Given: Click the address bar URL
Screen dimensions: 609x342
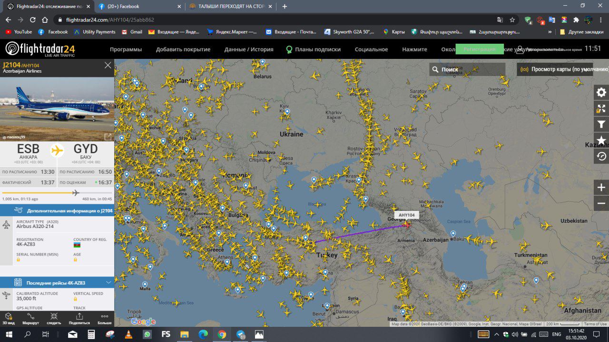Looking at the screenshot, I should pos(110,20).
